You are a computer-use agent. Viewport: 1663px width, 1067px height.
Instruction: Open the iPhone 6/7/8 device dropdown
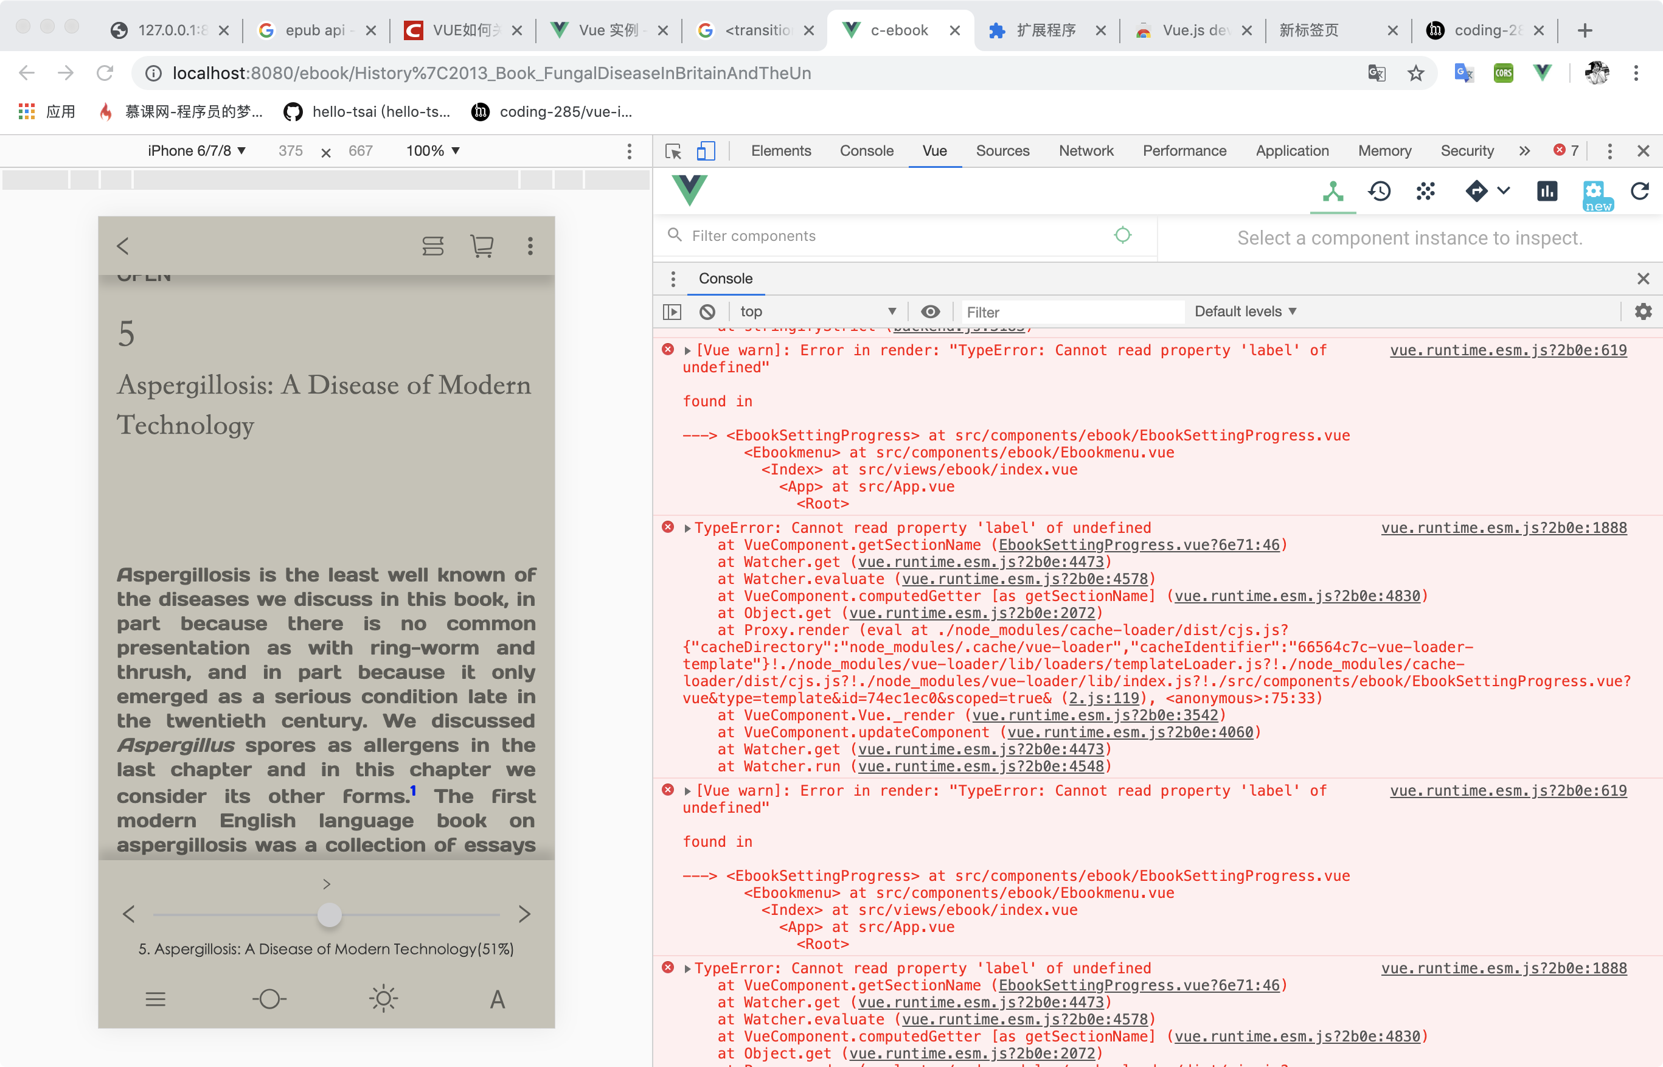tap(196, 151)
